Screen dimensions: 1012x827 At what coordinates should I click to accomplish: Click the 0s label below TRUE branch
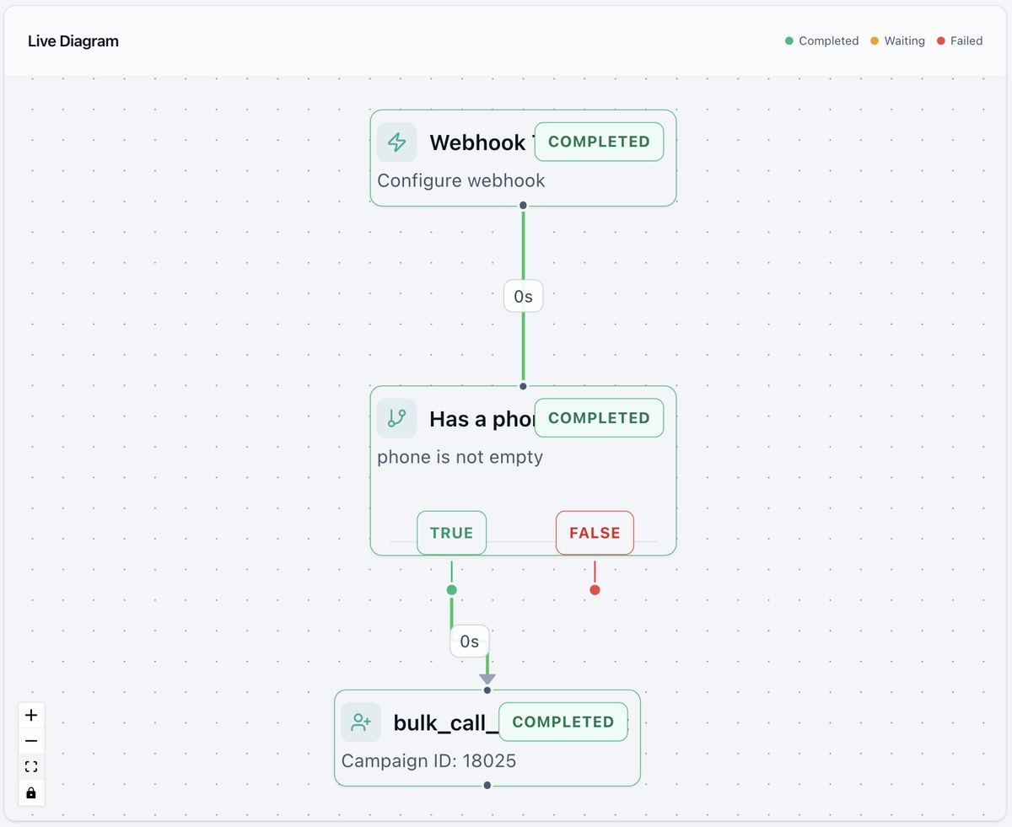(470, 642)
